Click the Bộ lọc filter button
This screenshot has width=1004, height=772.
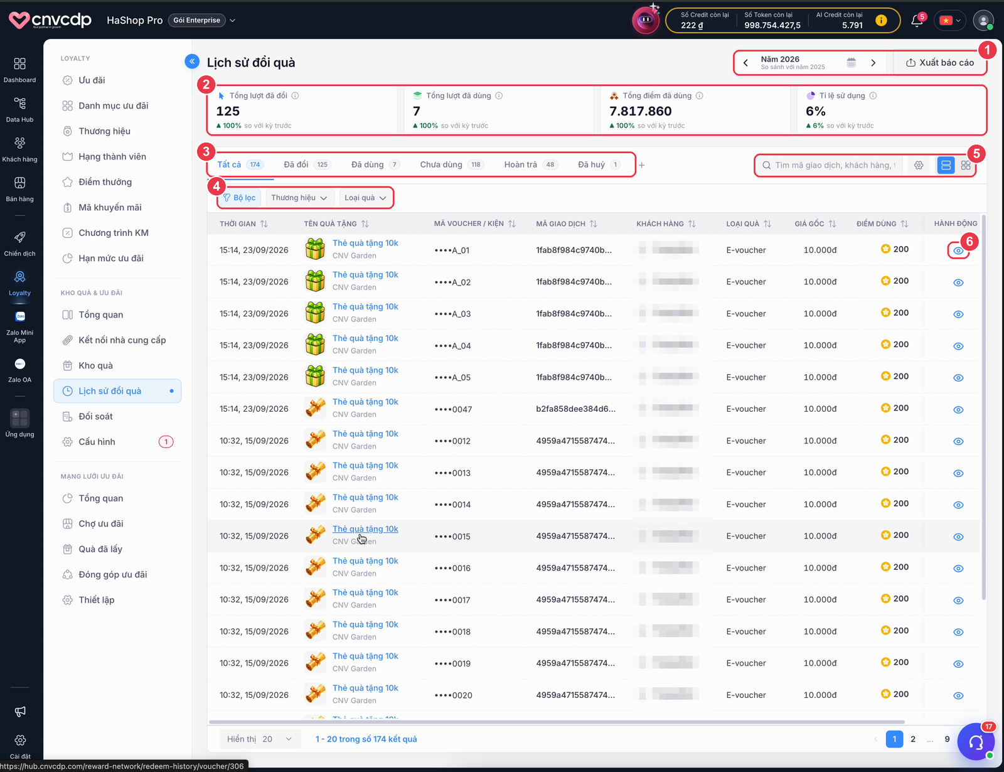click(239, 198)
